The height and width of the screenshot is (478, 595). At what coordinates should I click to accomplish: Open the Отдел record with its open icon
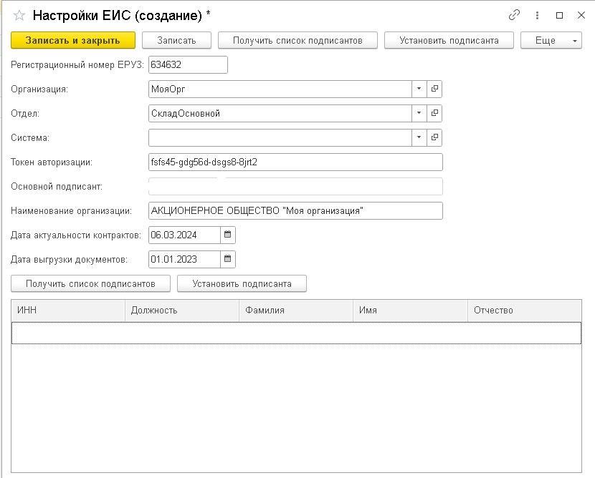434,113
